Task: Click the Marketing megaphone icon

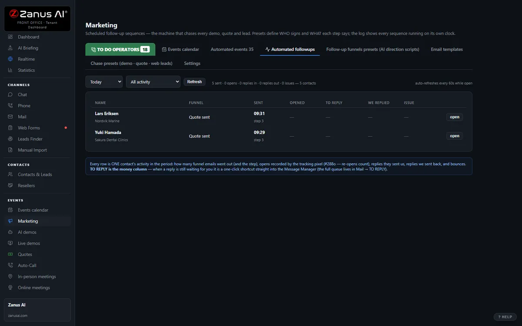Action: [10, 221]
